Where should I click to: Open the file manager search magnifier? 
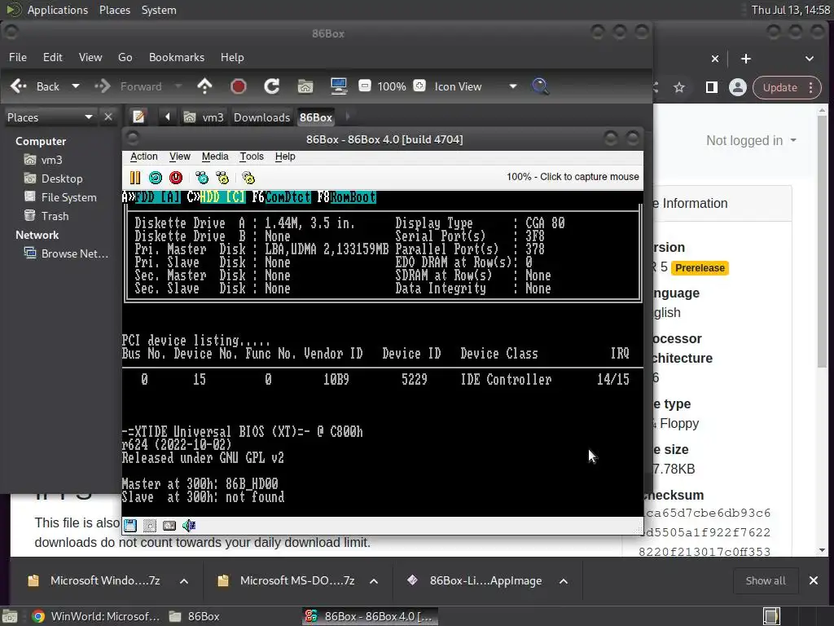click(540, 86)
